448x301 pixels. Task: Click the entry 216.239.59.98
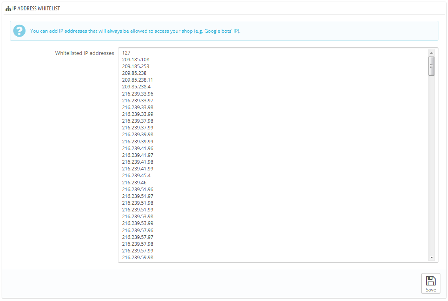click(138, 258)
